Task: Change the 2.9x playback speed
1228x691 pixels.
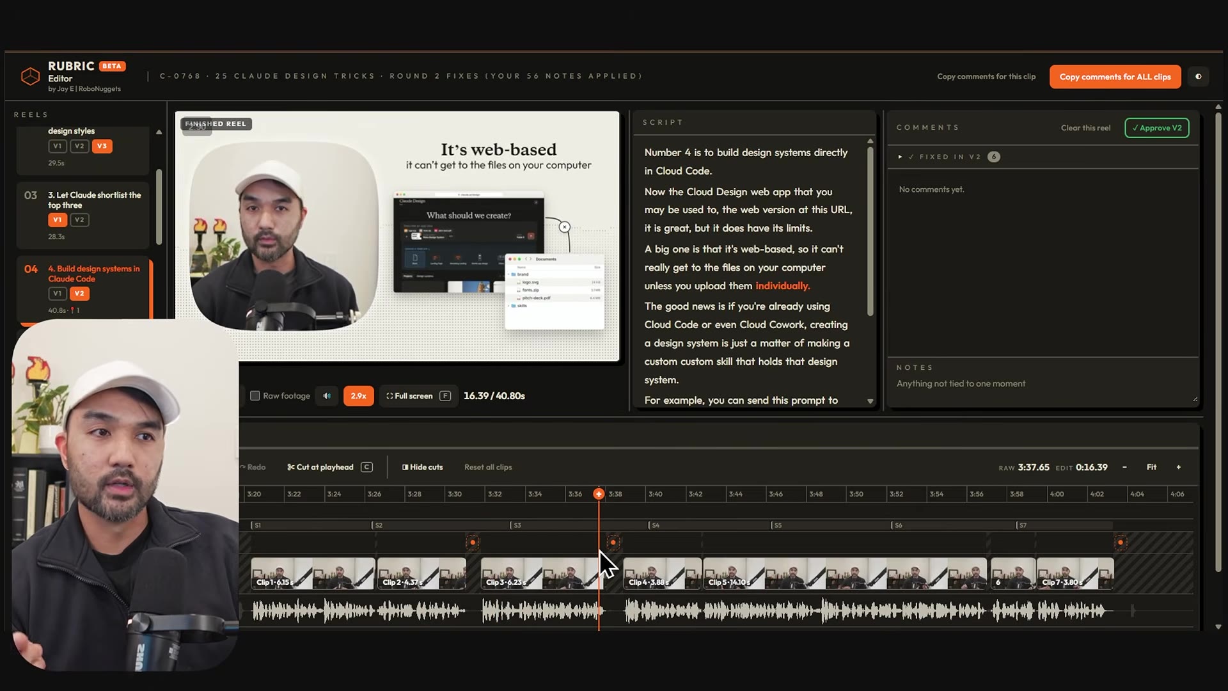Action: click(x=358, y=396)
